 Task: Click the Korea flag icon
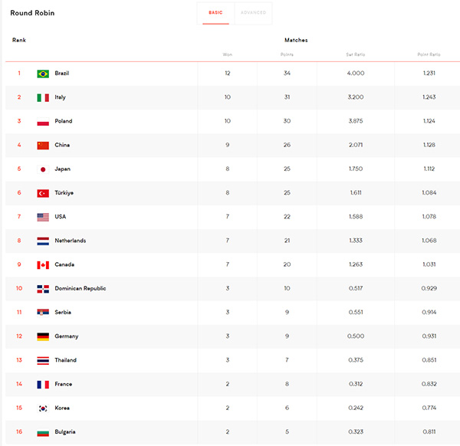(43, 408)
